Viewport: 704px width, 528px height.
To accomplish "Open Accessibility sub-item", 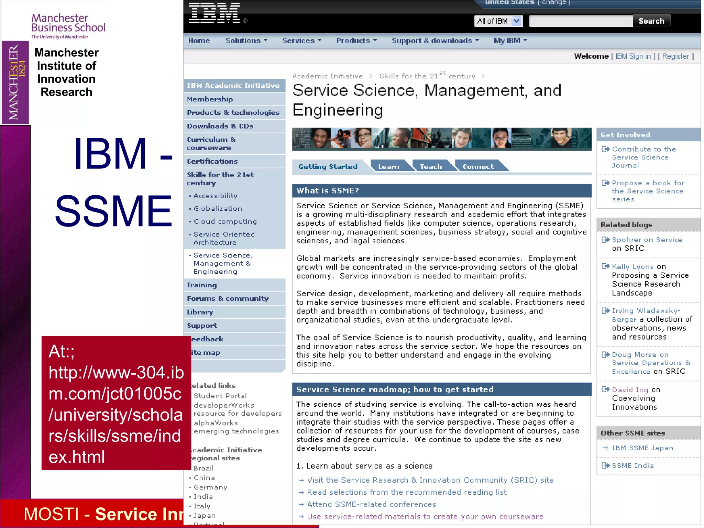I will coord(215,196).
